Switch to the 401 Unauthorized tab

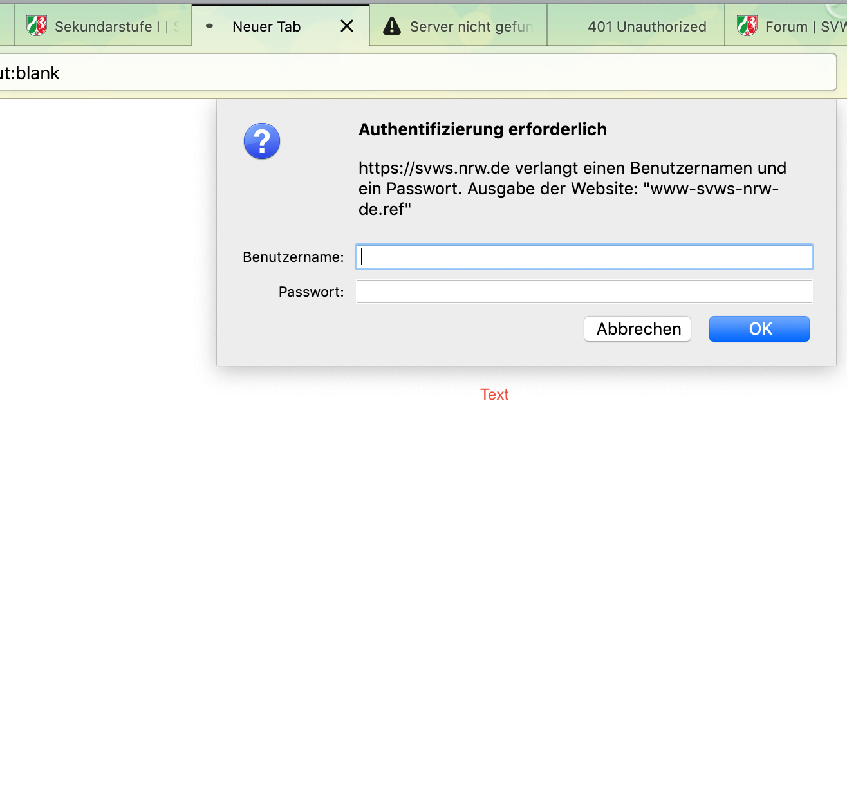[x=646, y=26]
